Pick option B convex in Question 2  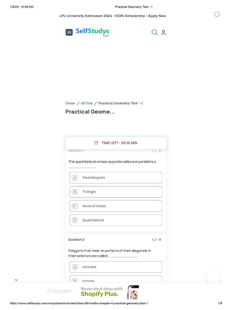[116, 280]
